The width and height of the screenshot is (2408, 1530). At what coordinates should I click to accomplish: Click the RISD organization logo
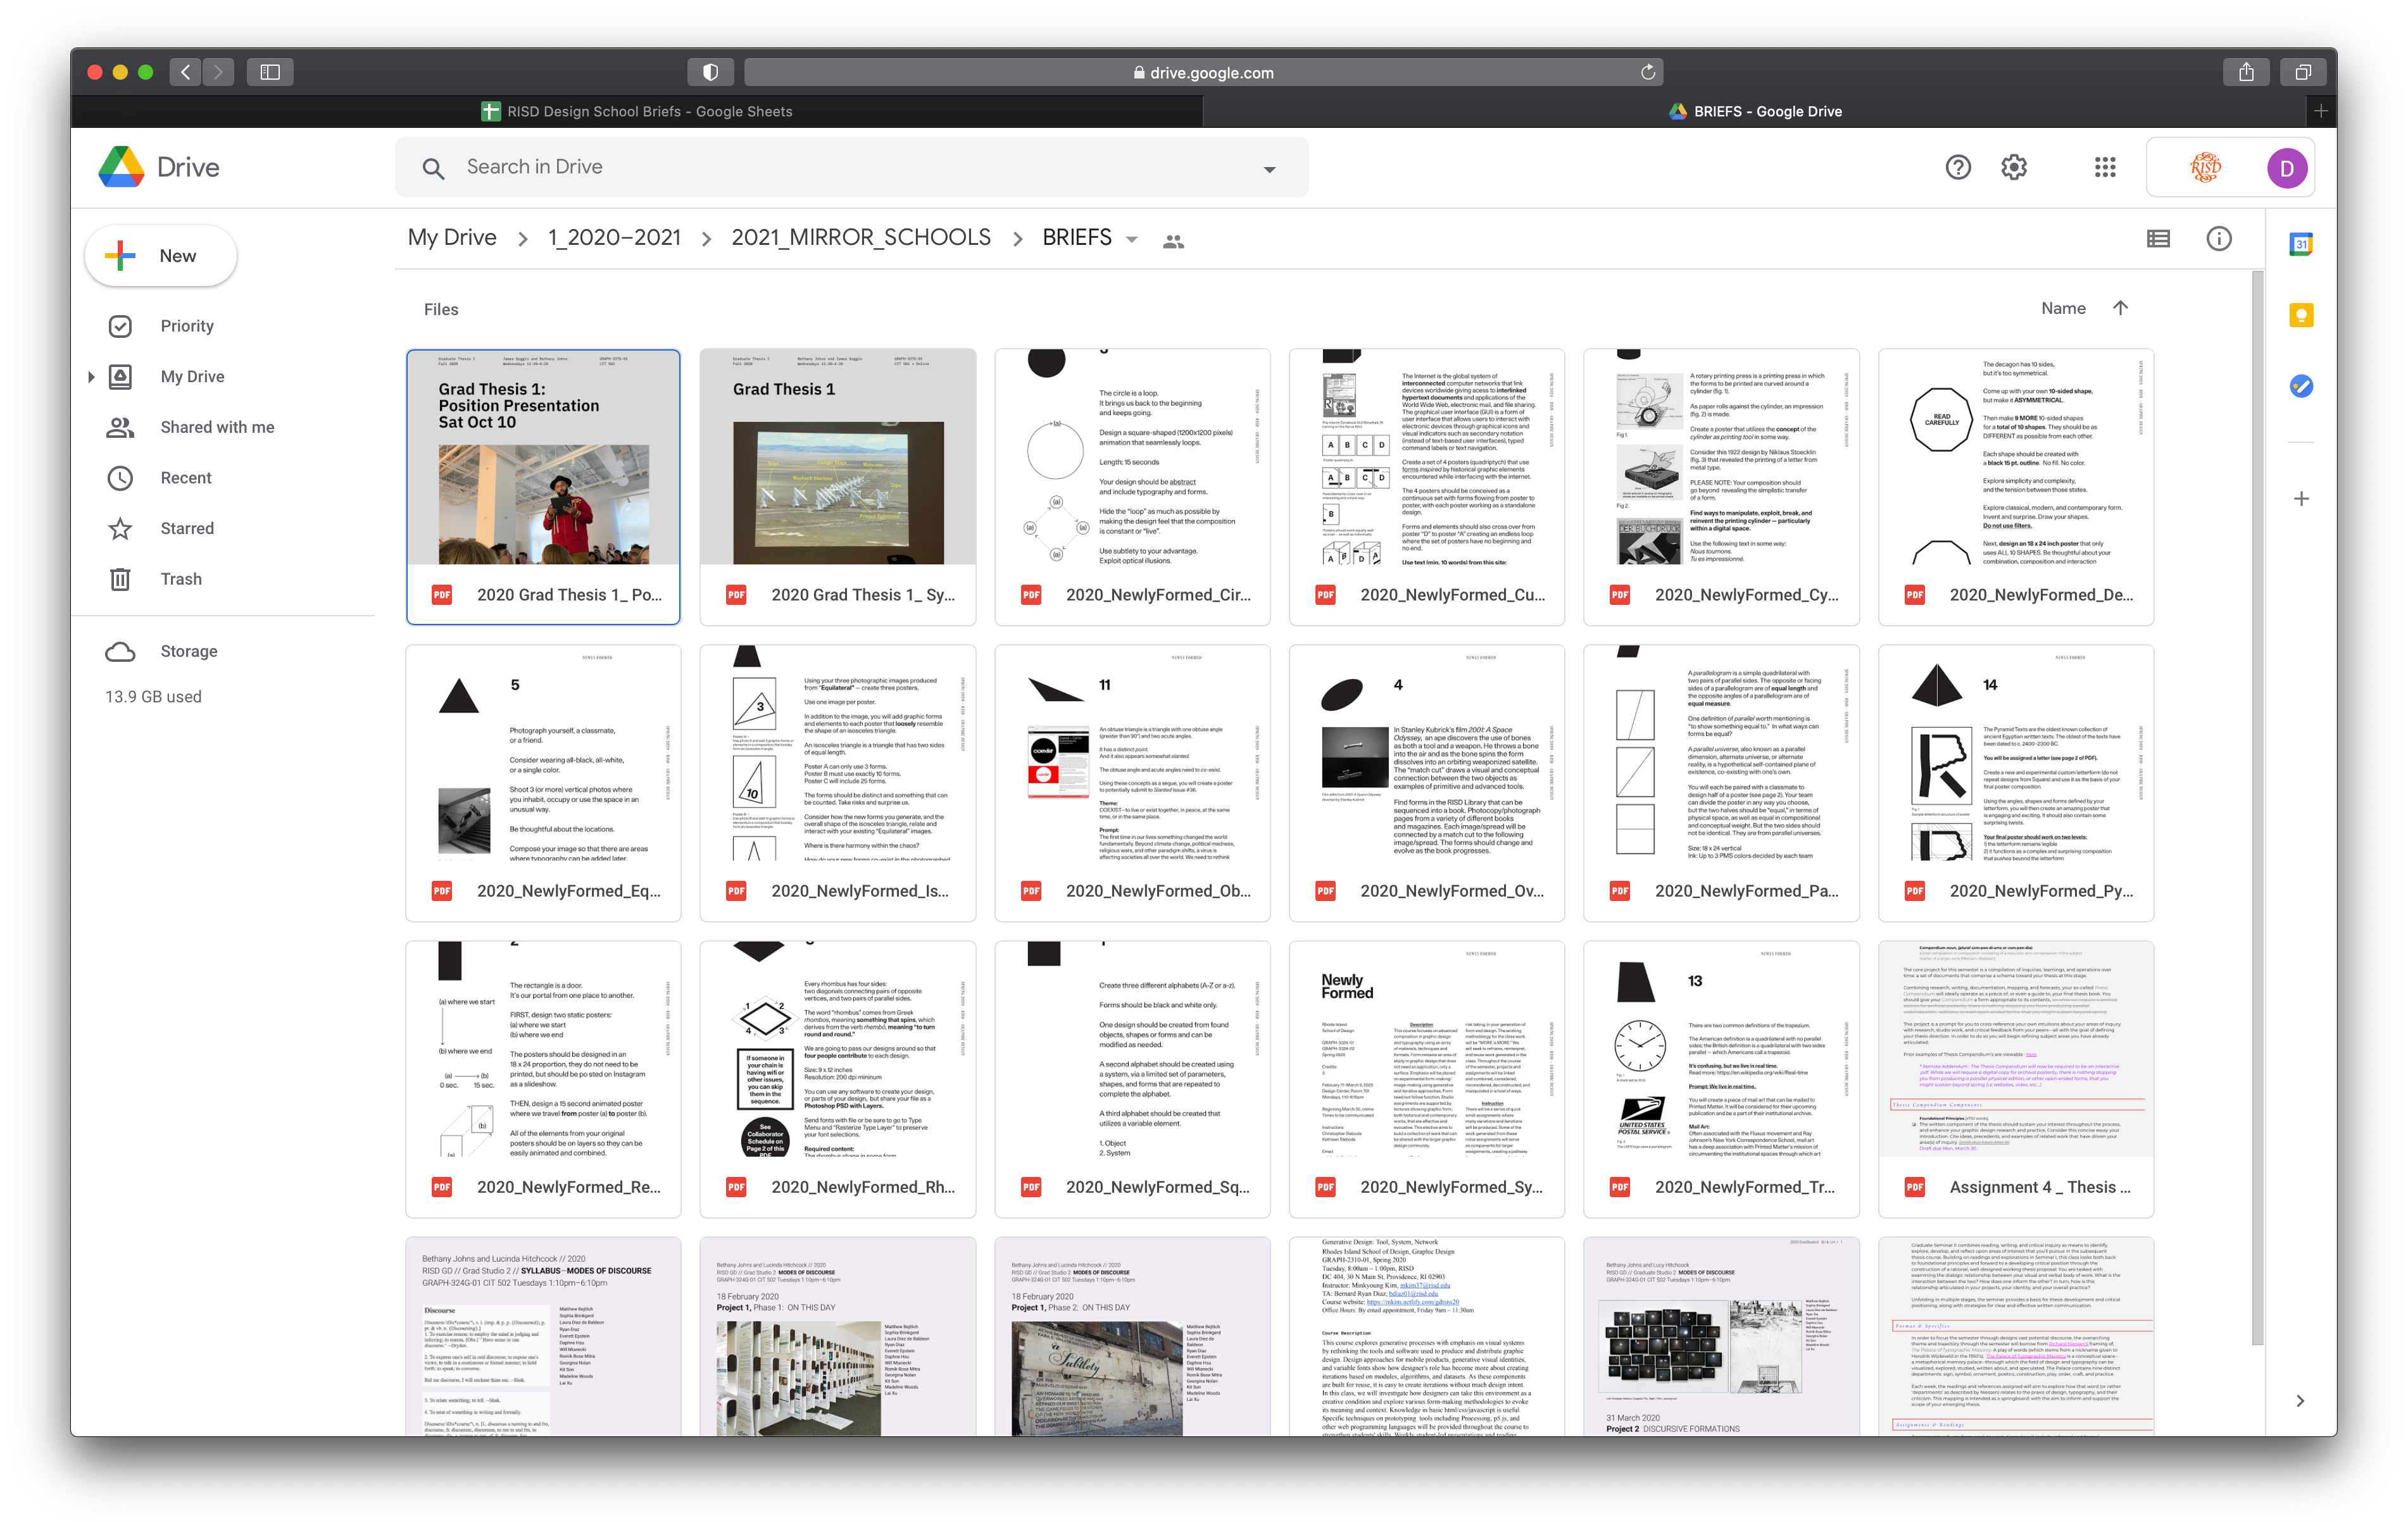[2205, 167]
